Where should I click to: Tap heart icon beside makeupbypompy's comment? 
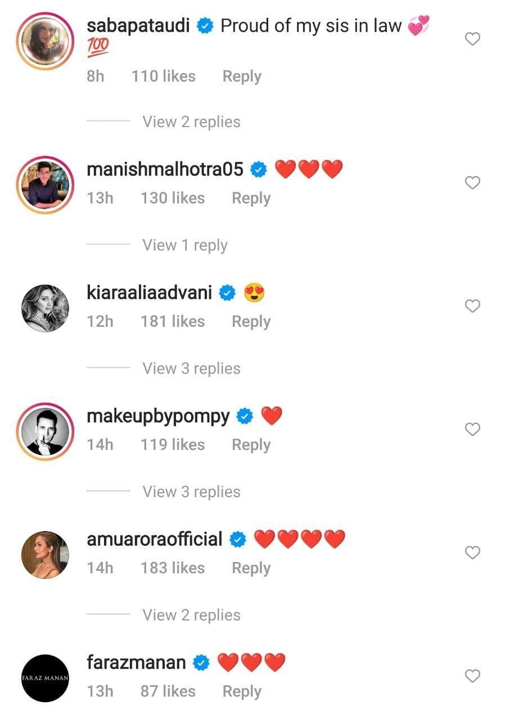(473, 430)
